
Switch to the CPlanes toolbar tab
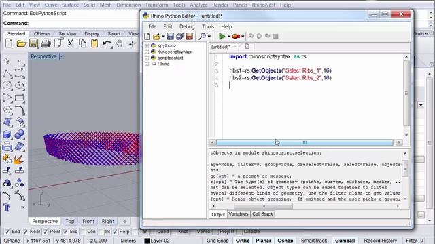pyautogui.click(x=42, y=33)
